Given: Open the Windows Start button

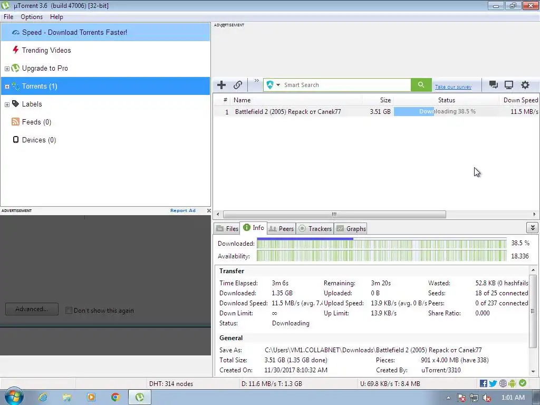Looking at the screenshot, I should [13, 397].
